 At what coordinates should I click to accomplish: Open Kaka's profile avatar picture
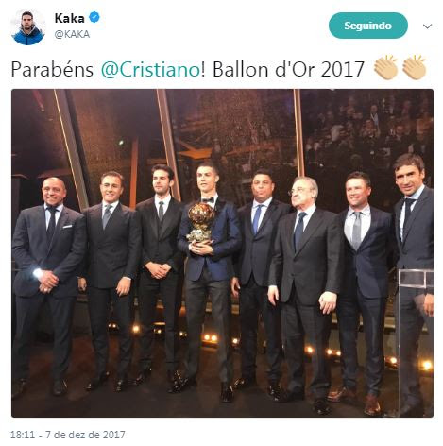[x=27, y=26]
